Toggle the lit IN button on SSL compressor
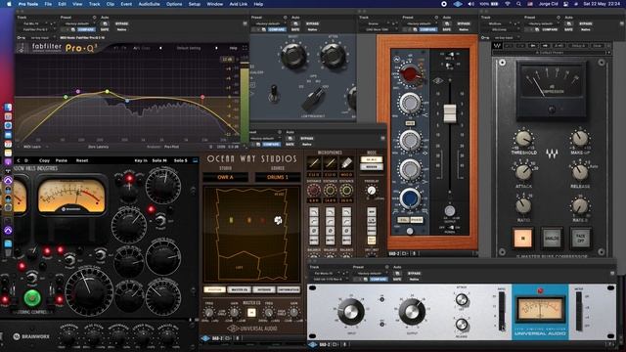Screen dimensions: 626x352 522,239
